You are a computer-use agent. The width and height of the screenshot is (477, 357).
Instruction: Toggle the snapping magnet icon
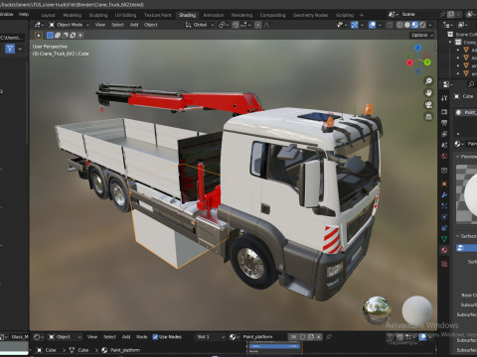coord(236,25)
